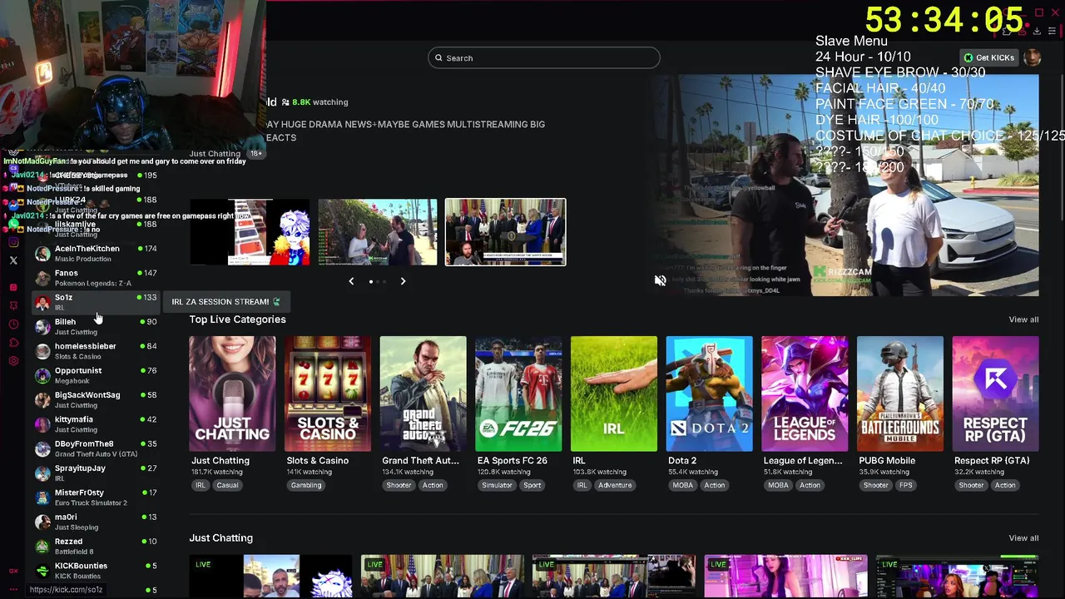Select the first featured stream thumbnail
The width and height of the screenshot is (1065, 599).
pyautogui.click(x=250, y=232)
